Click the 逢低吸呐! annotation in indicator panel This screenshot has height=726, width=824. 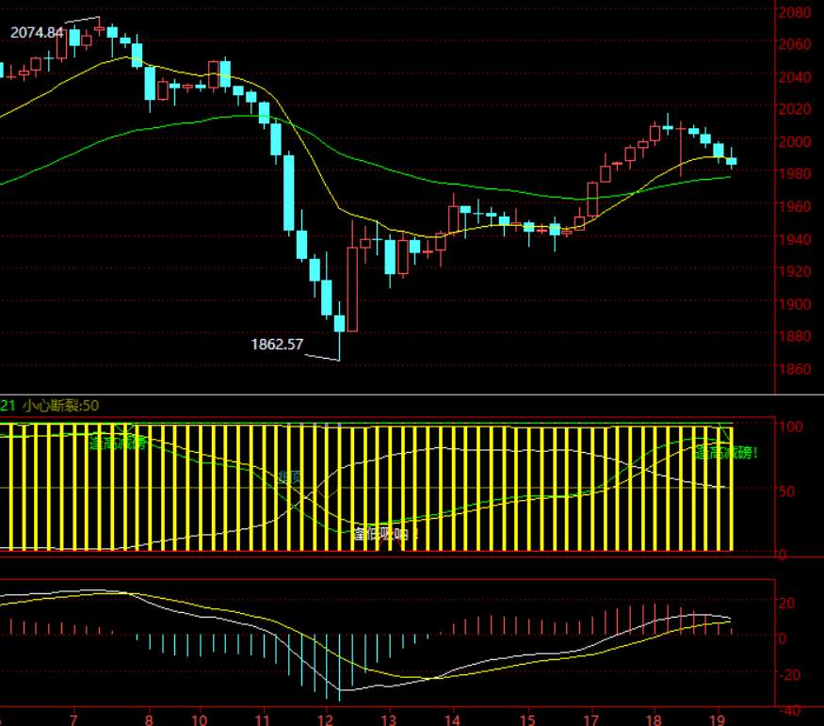click(386, 534)
